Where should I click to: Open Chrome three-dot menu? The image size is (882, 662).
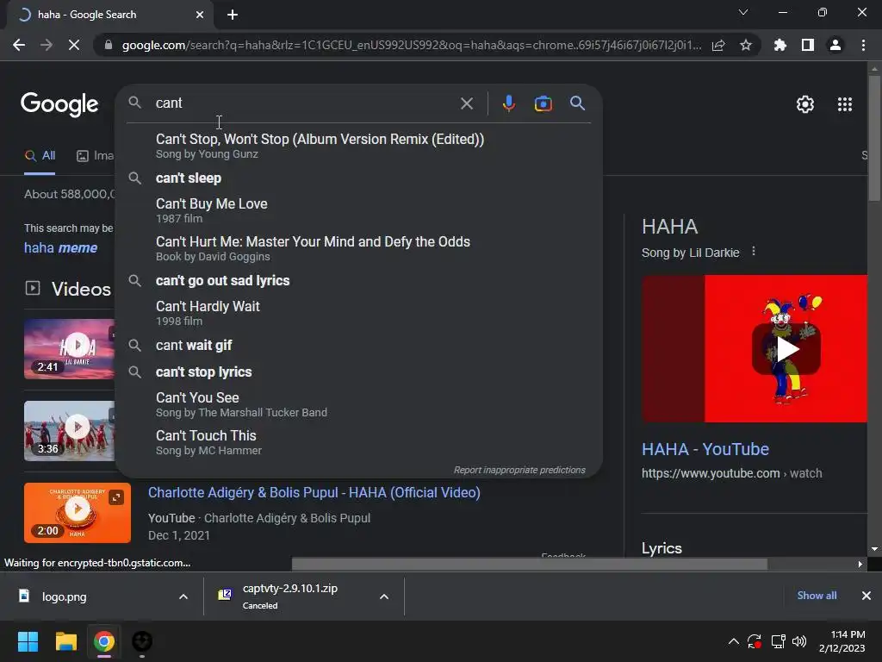[863, 45]
